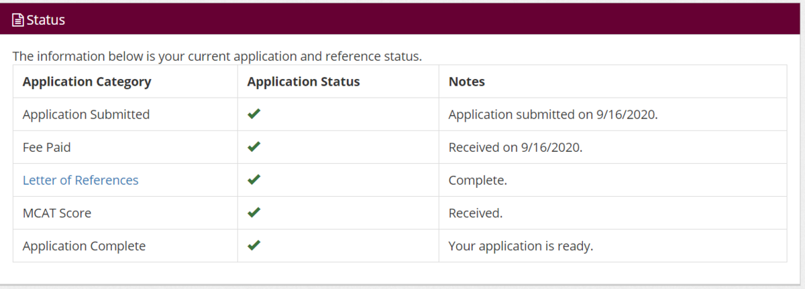Click the Fee Paid green checkmark
This screenshot has width=805, height=289.
pos(254,147)
